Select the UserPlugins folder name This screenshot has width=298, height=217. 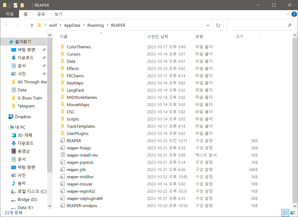pos(78,134)
